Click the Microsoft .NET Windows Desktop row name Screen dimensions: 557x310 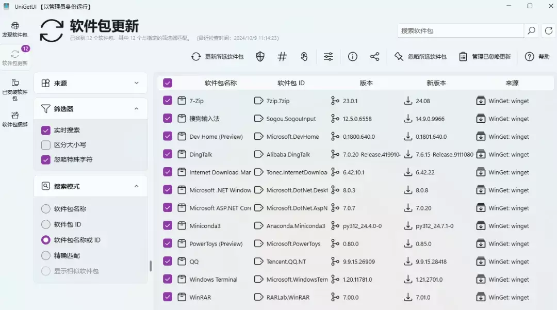pyautogui.click(x=220, y=190)
